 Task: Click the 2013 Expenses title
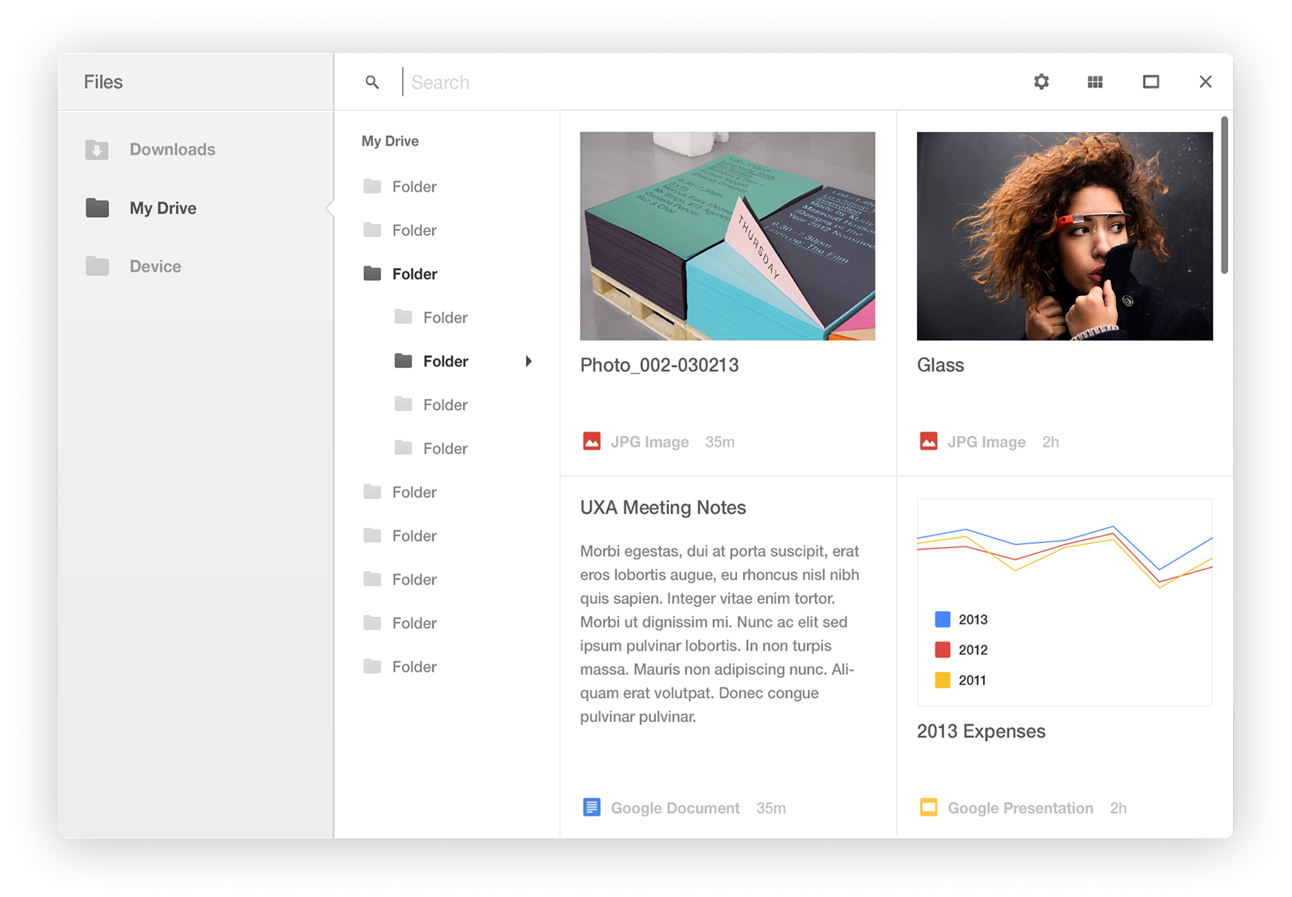[981, 731]
